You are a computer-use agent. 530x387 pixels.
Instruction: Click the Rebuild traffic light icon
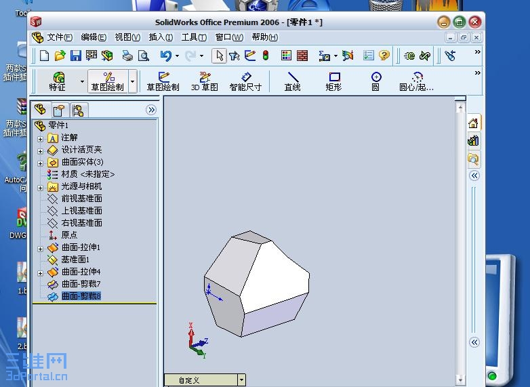pos(266,56)
